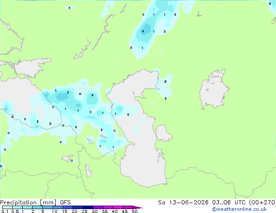Click the legend swatch between 5 and 10
Screen dimensions: 276x213
click(47, 207)
